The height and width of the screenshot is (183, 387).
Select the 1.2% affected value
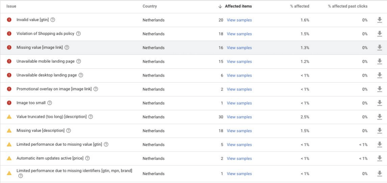305,62
